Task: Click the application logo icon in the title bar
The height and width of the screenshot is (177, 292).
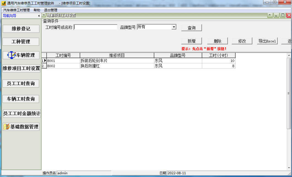Action: 4,3
